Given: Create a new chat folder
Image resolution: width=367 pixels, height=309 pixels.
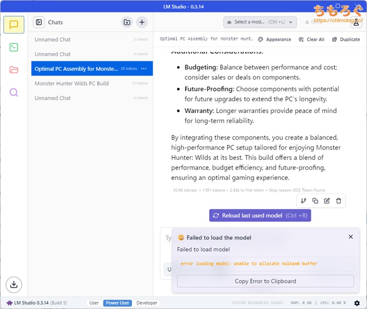Looking at the screenshot, I should 127,22.
